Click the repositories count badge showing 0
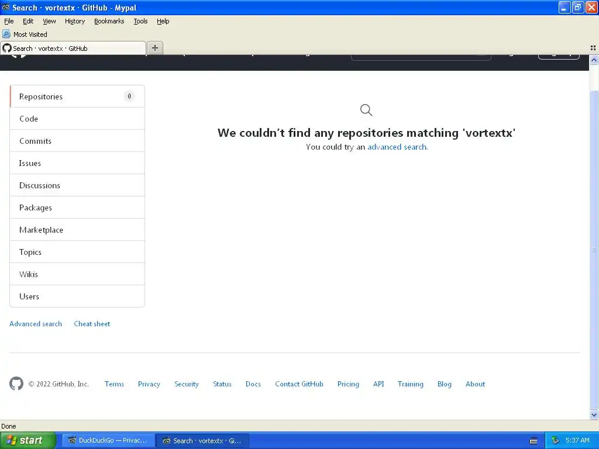 [x=129, y=96]
